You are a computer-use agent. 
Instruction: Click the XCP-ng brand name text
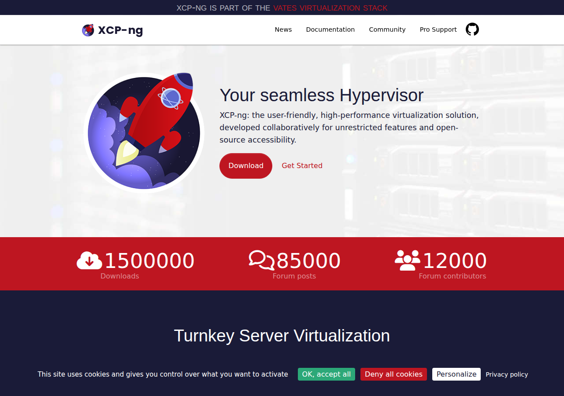(x=120, y=30)
